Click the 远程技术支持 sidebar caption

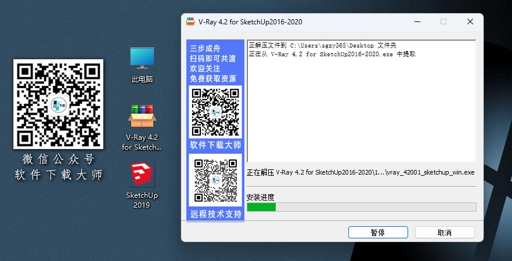tap(216, 215)
